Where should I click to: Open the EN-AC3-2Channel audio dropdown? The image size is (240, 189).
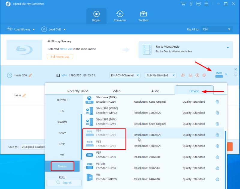pos(125,75)
